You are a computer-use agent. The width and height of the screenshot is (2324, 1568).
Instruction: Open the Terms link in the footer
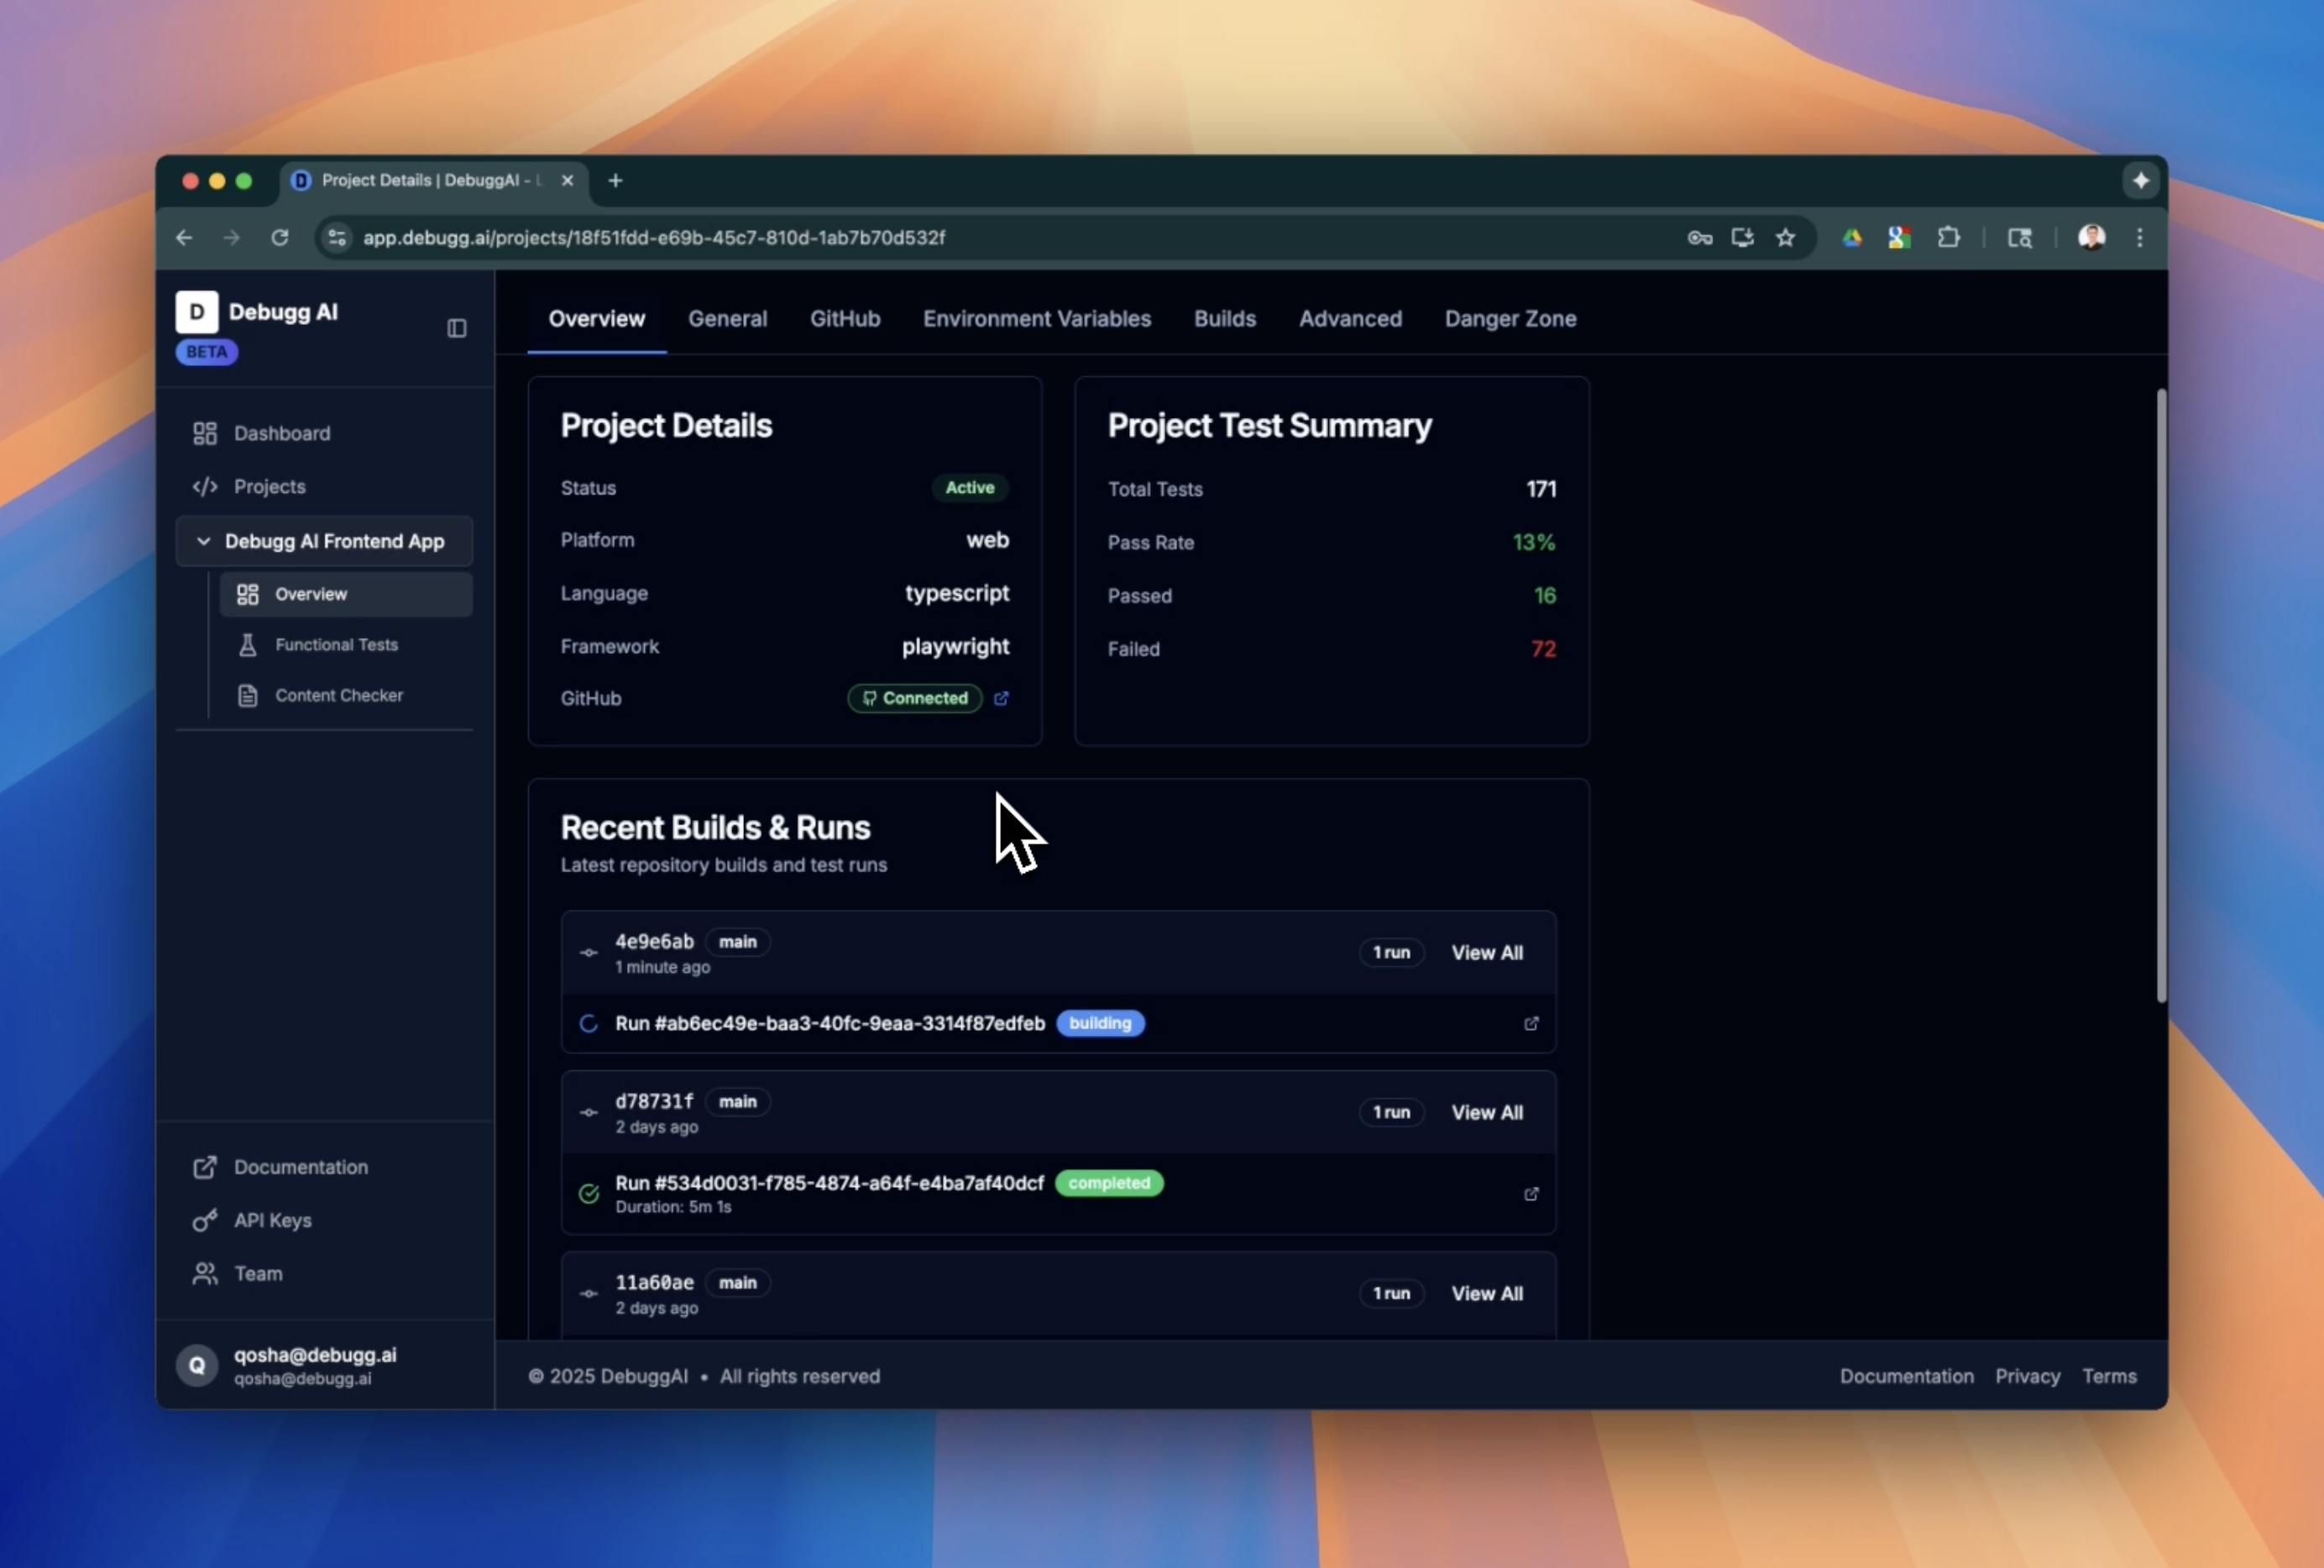click(x=2110, y=1376)
